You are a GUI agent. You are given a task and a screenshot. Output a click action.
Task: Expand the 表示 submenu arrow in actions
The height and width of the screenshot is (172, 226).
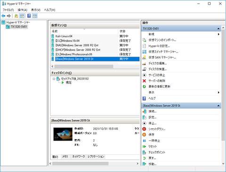click(x=218, y=93)
